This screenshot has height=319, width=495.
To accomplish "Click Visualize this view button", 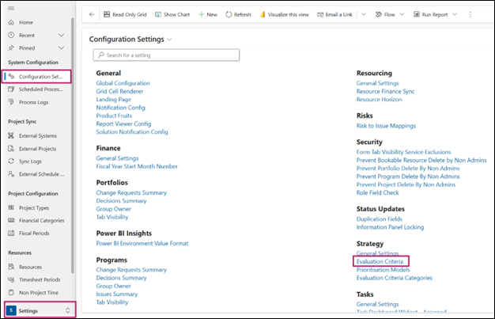I will 284,14.
